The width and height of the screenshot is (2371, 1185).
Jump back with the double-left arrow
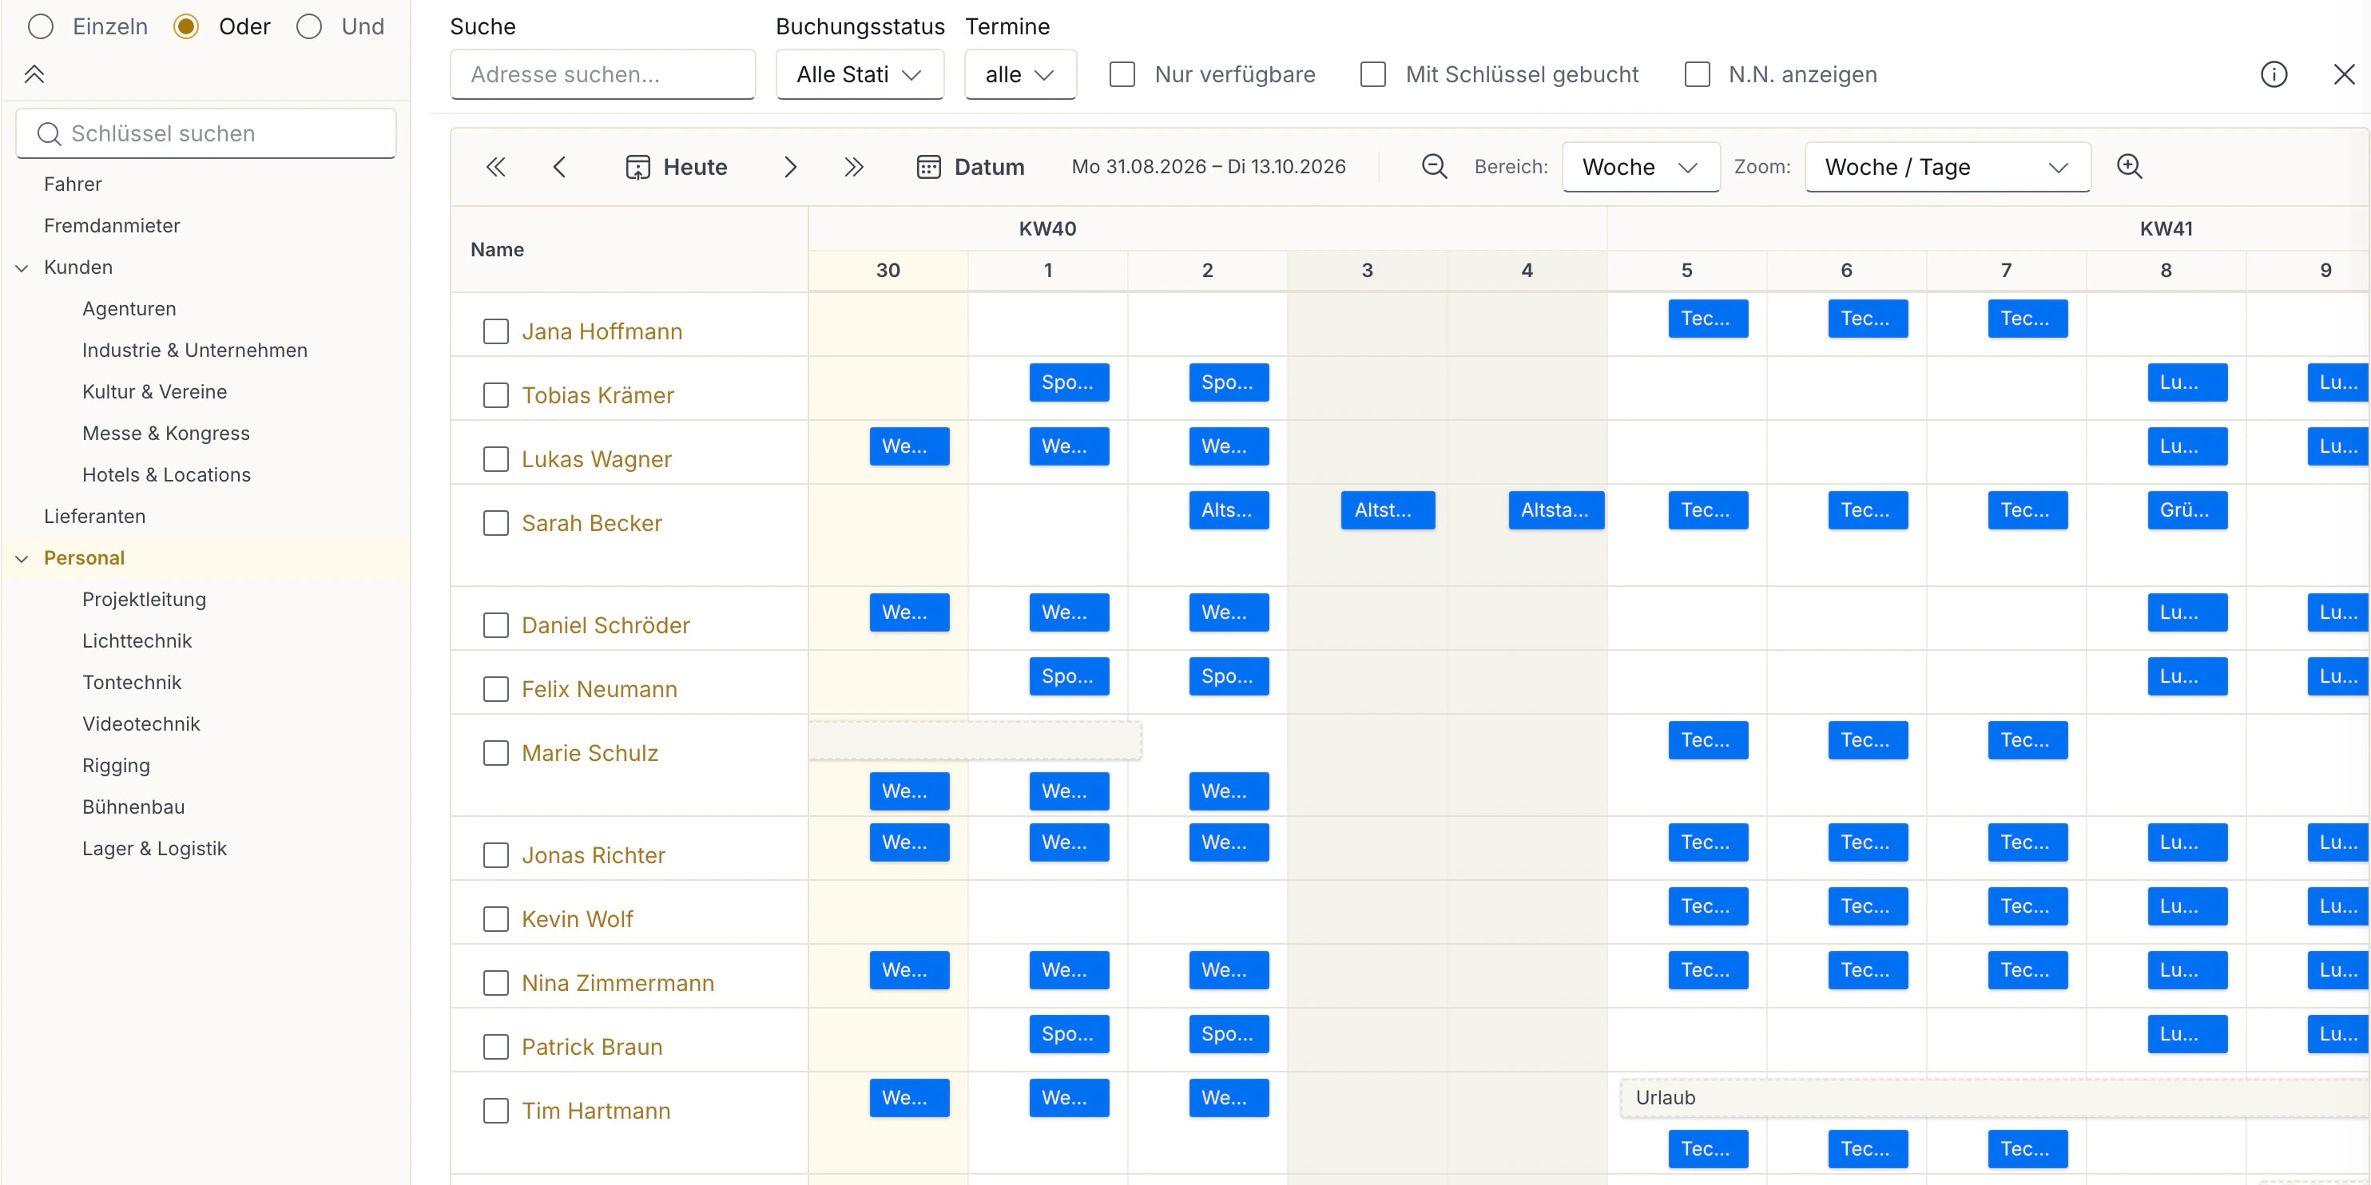495,167
